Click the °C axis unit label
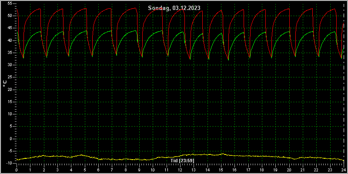Screen dimensions: 348x174 pyautogui.click(x=5, y=84)
